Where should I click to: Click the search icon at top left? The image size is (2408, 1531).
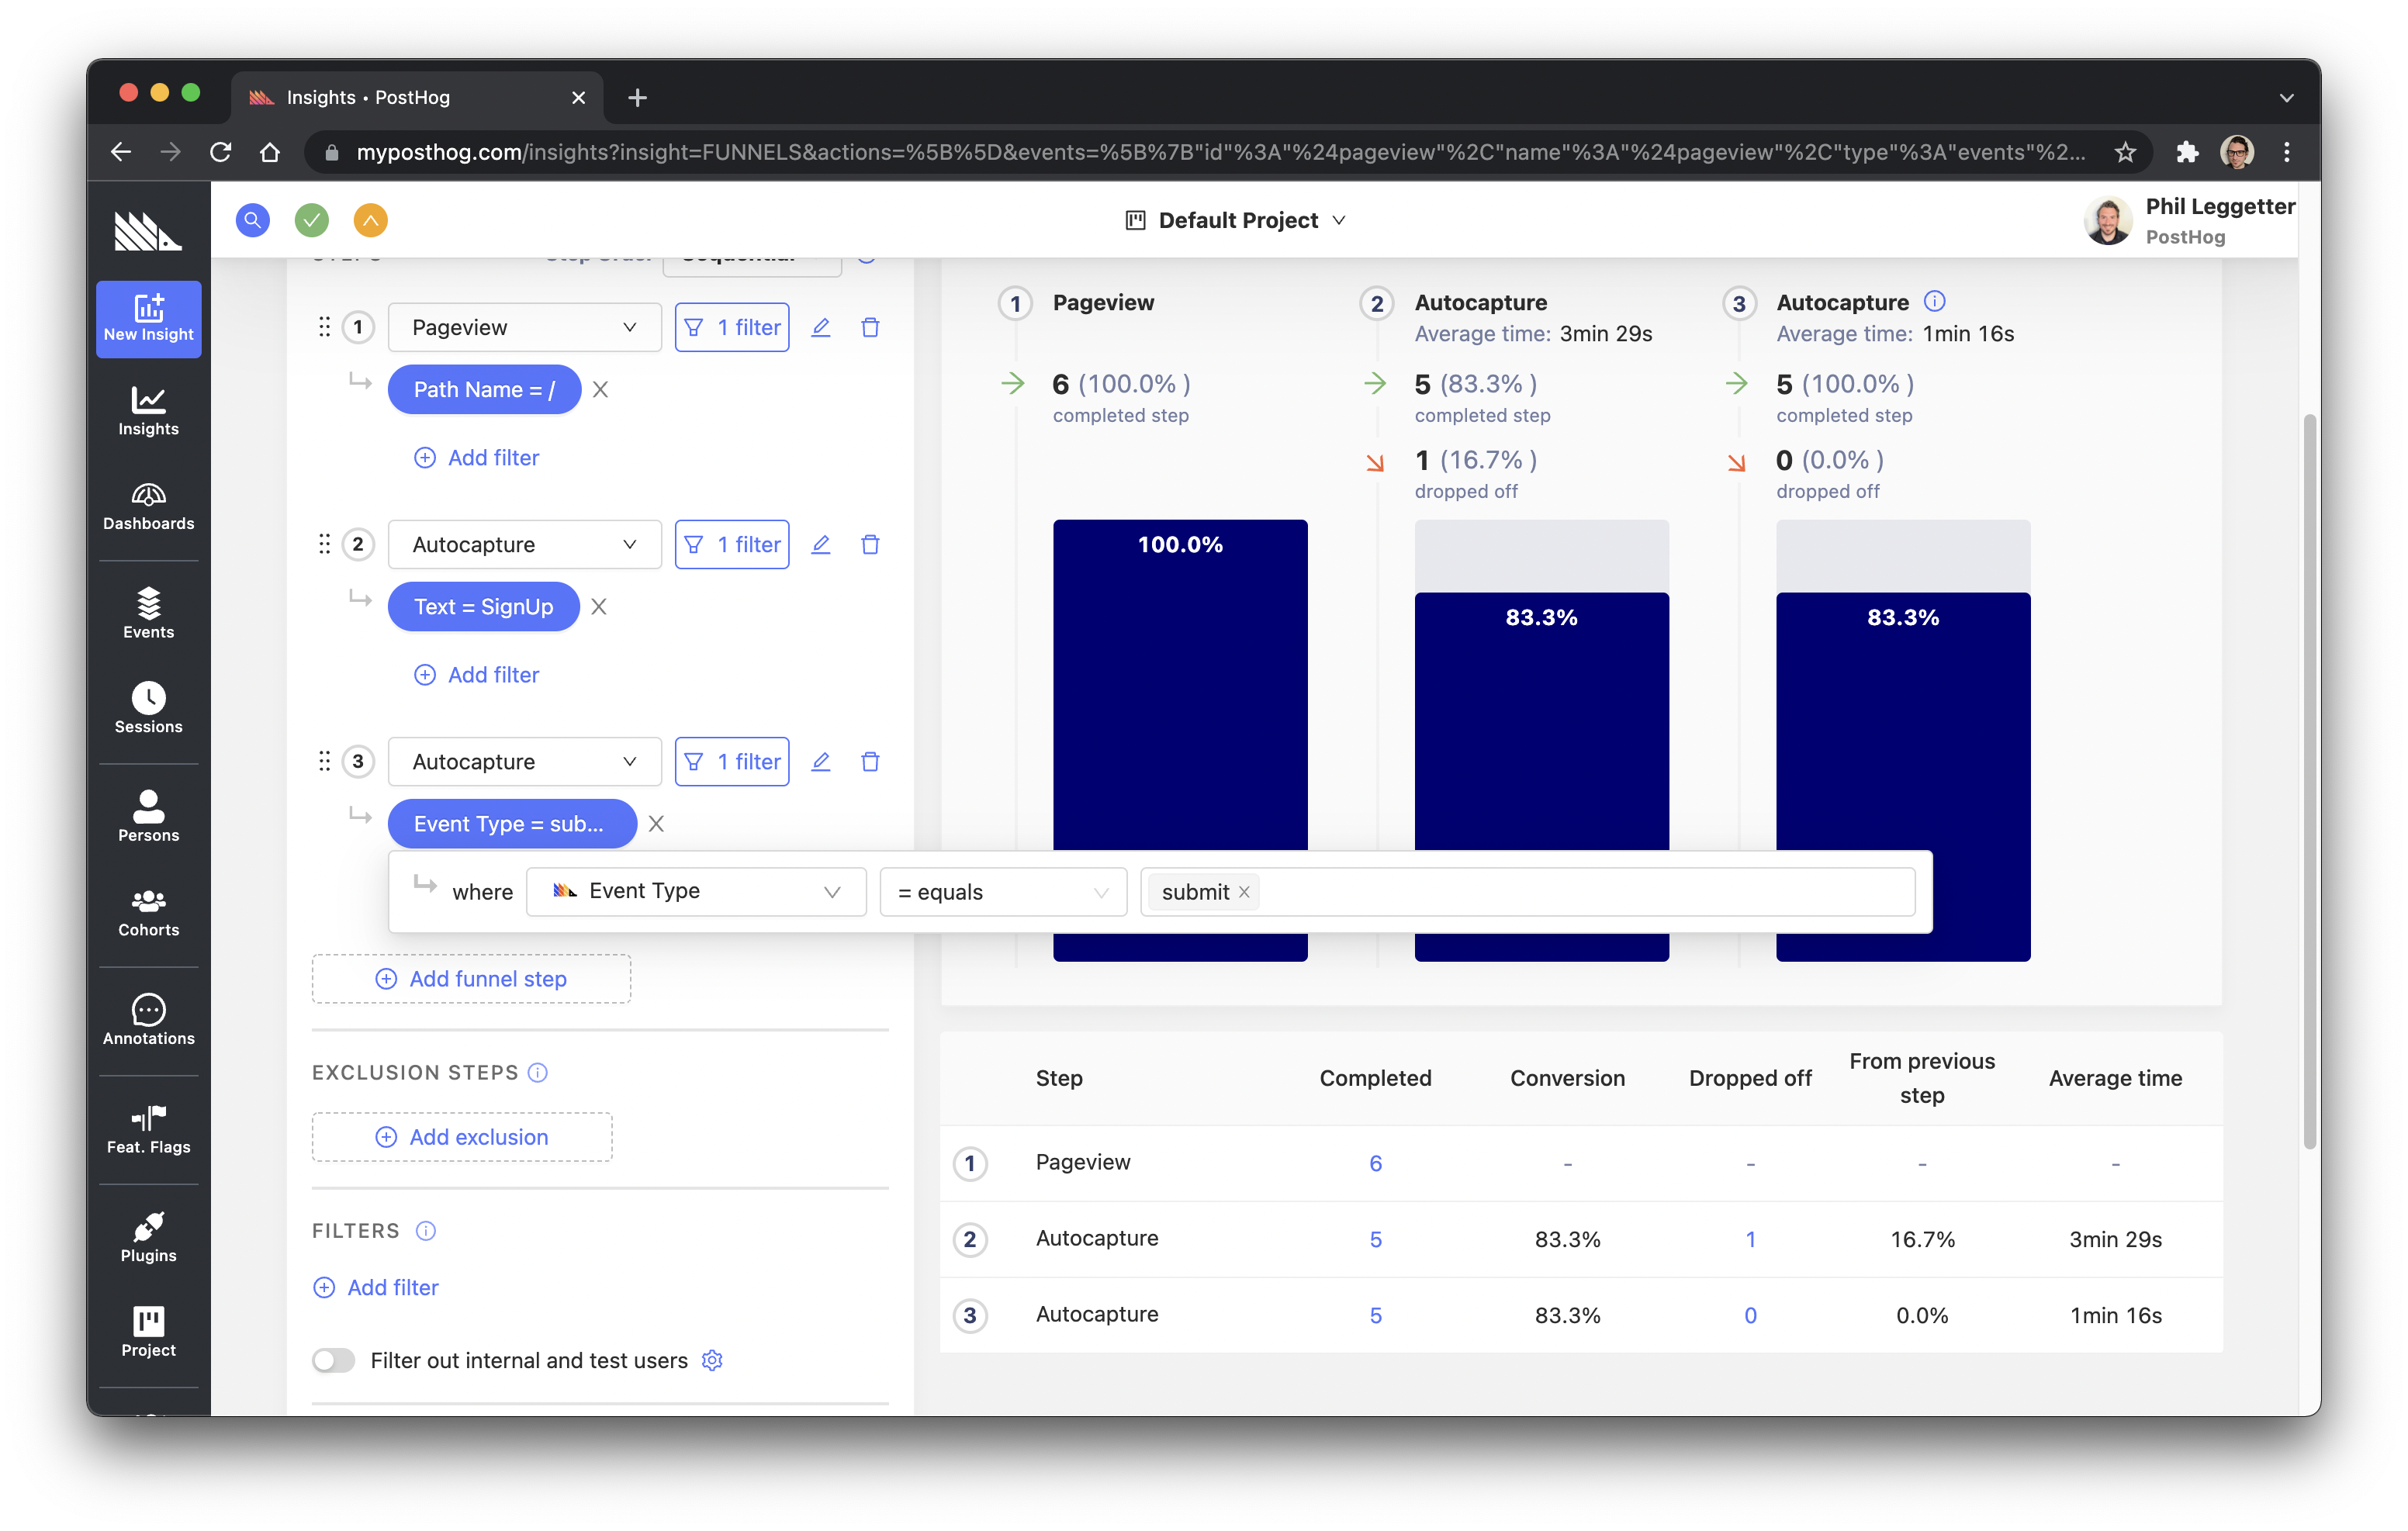(251, 219)
